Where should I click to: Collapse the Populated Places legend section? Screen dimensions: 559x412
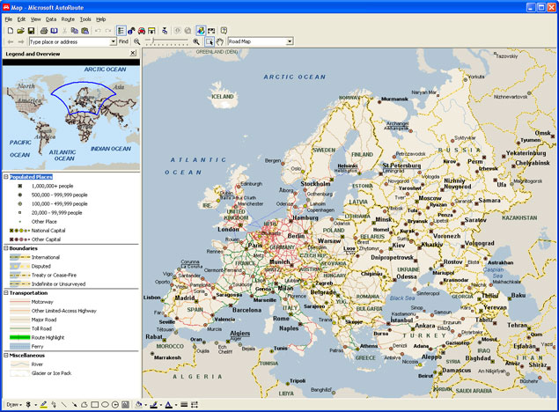(5, 177)
